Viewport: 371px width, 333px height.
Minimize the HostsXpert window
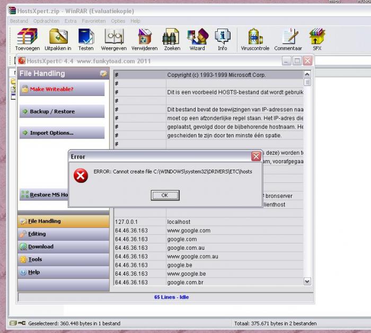click(x=286, y=61)
